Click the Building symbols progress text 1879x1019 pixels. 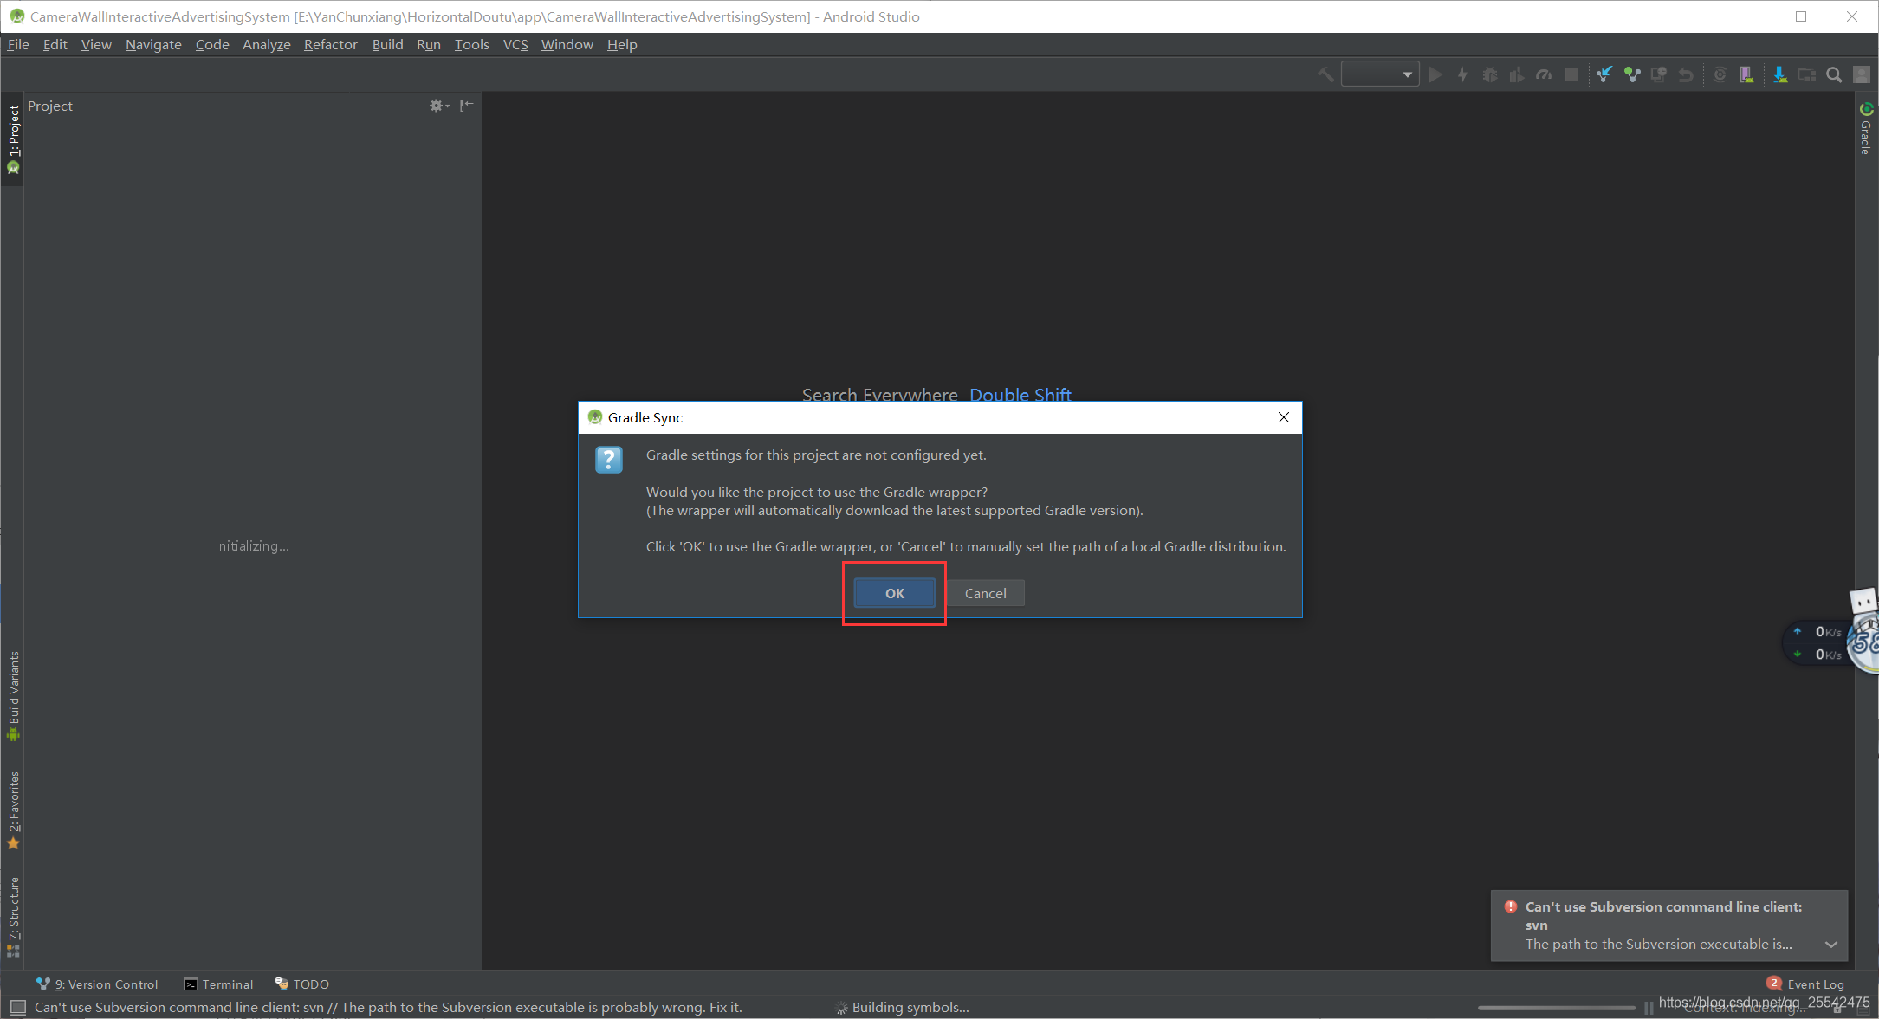point(910,1008)
